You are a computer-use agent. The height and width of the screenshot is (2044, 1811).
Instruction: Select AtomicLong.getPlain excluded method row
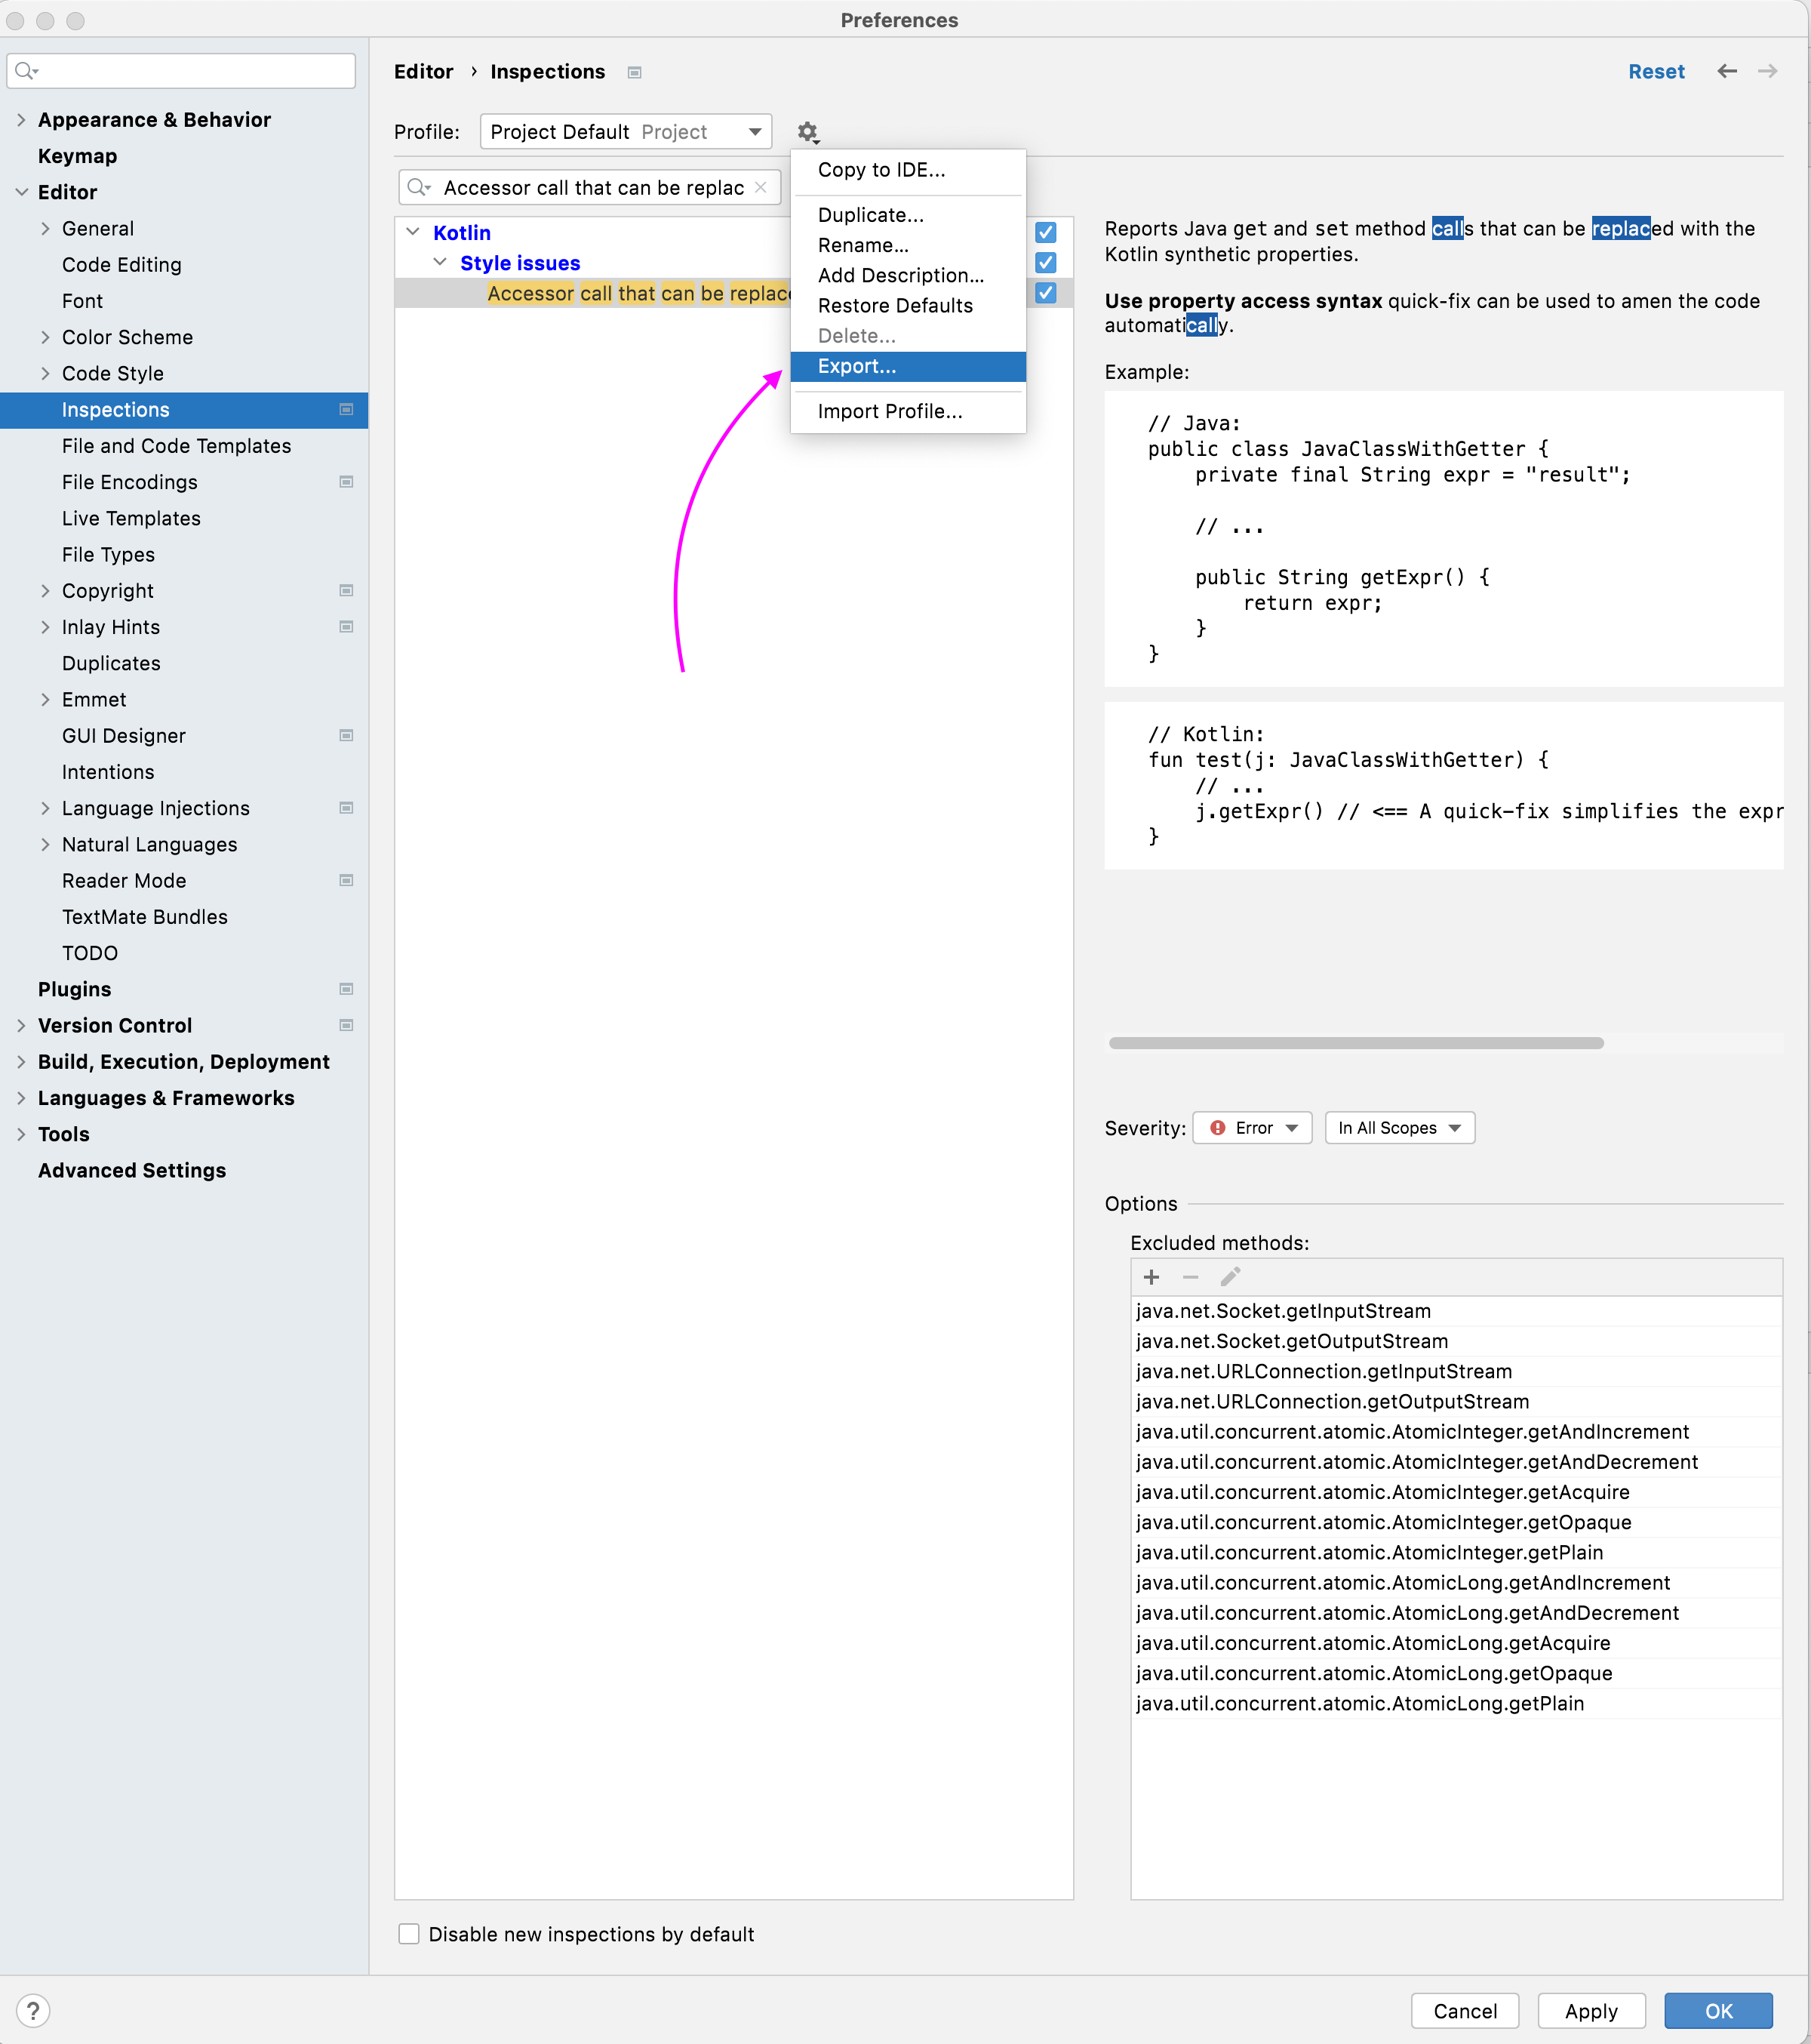point(1456,1703)
